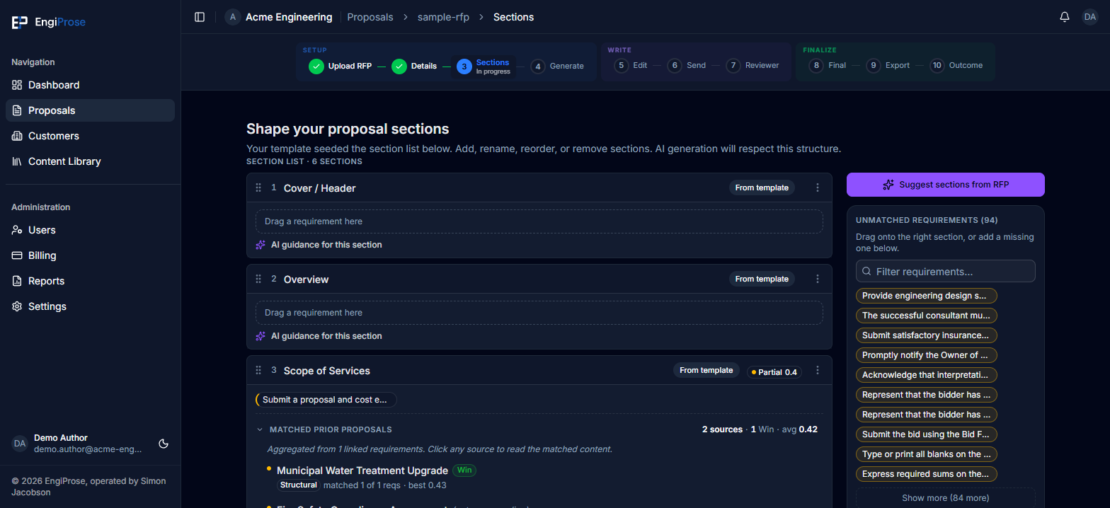
Task: Select 'Submit the bid using the Bid F...' requirement
Action: point(927,434)
